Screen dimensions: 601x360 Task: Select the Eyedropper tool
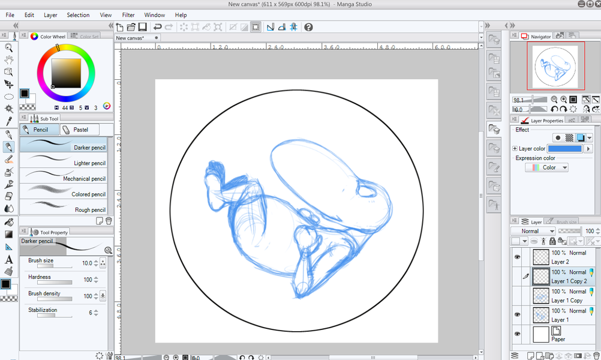pyautogui.click(x=9, y=121)
